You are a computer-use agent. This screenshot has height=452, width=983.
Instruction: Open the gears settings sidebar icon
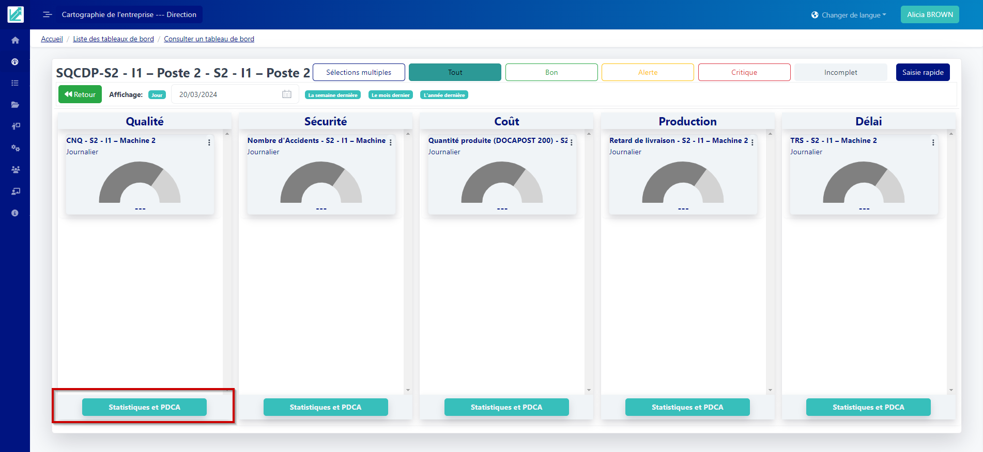(x=15, y=148)
